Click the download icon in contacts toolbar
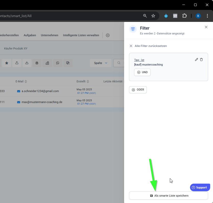 click(x=27, y=63)
